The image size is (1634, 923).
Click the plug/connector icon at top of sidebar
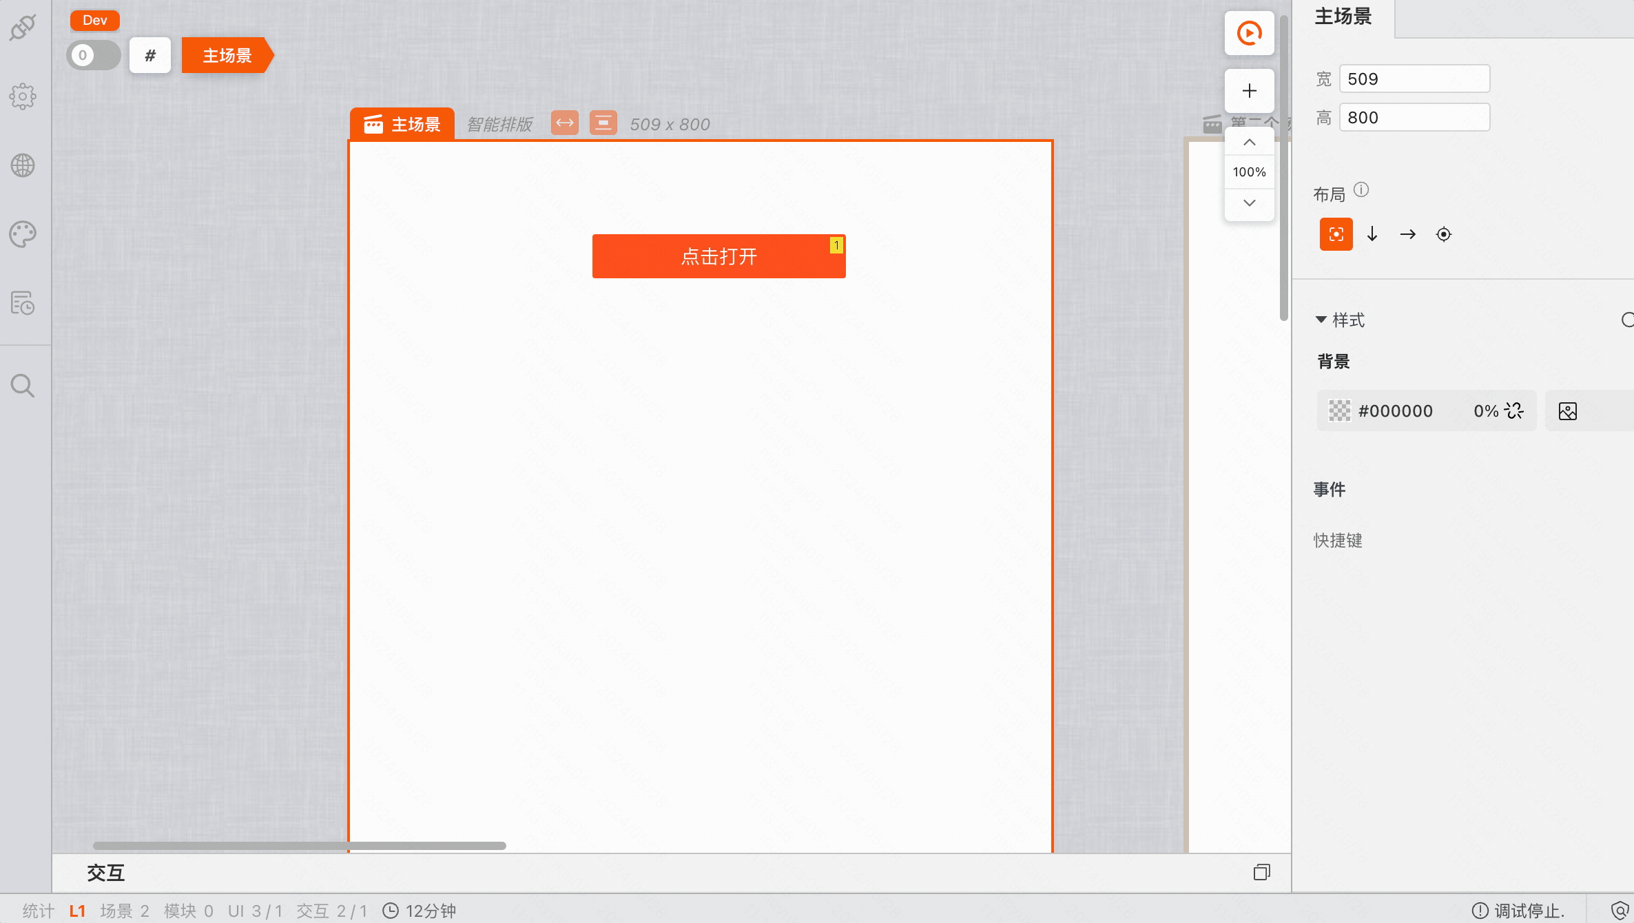(23, 28)
